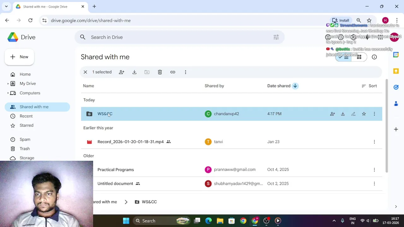Viewport: 404px width, 227px height.
Task: Open File Explorer from the taskbar
Action: pos(220,221)
